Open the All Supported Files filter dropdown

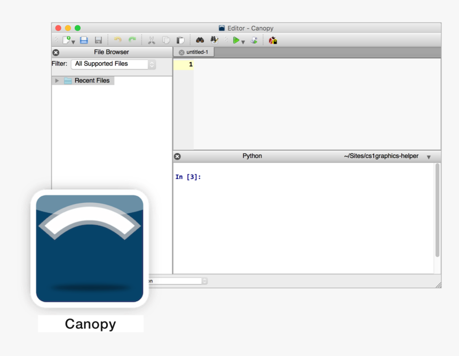coord(151,64)
